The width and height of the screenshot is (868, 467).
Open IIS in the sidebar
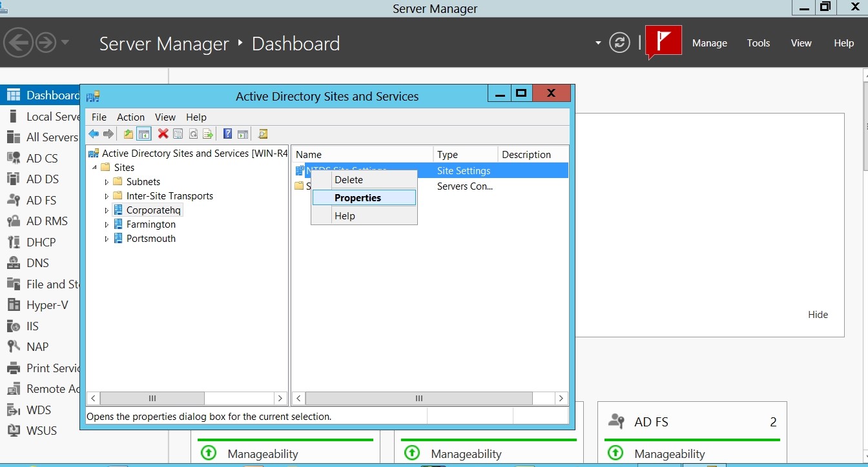pyautogui.click(x=32, y=326)
